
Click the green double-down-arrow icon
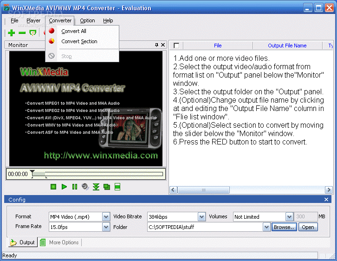click(96, 187)
